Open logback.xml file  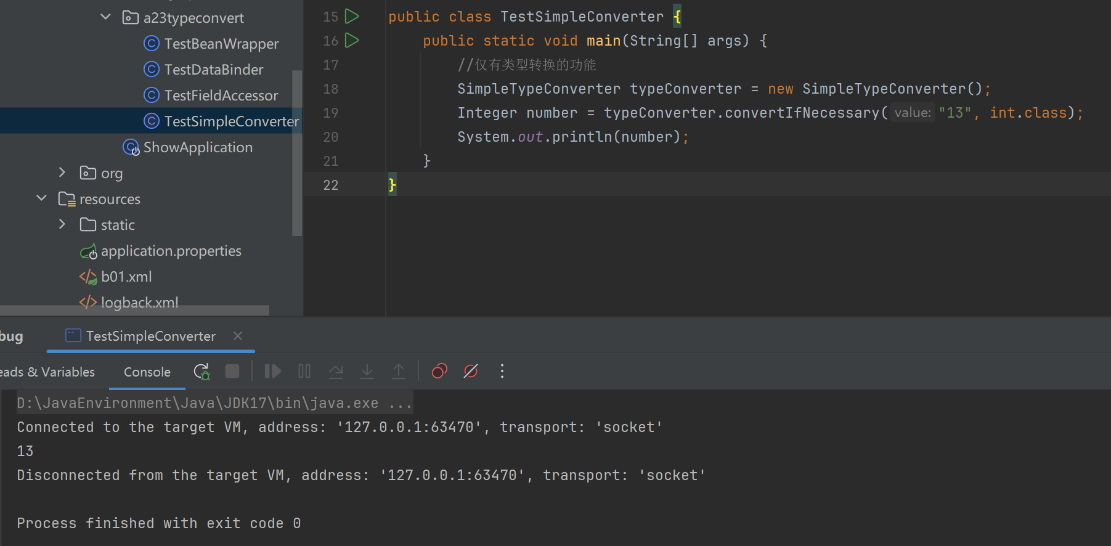click(x=139, y=302)
